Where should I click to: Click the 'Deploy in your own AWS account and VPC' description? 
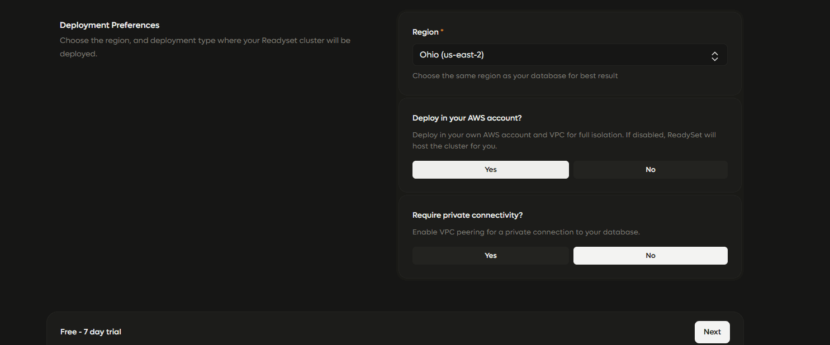(x=564, y=141)
